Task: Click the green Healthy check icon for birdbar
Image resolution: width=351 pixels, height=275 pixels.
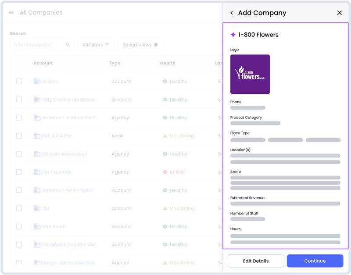Action: point(165,81)
